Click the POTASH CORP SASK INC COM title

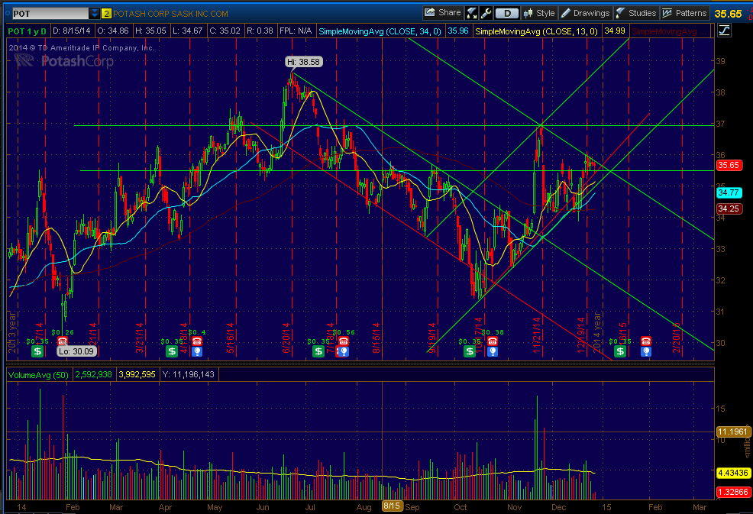(x=170, y=14)
